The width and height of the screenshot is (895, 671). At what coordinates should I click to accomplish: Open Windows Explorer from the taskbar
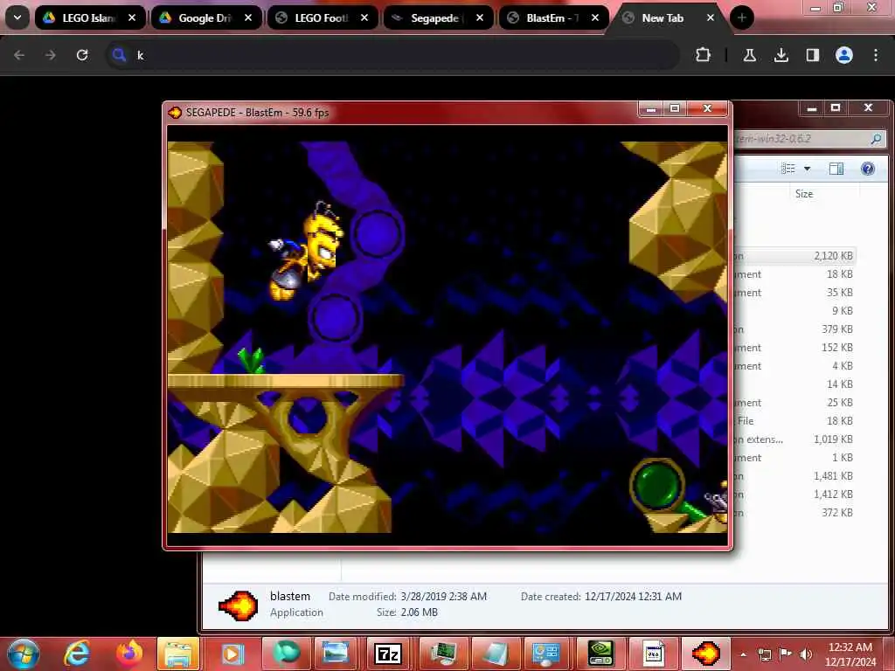178,654
